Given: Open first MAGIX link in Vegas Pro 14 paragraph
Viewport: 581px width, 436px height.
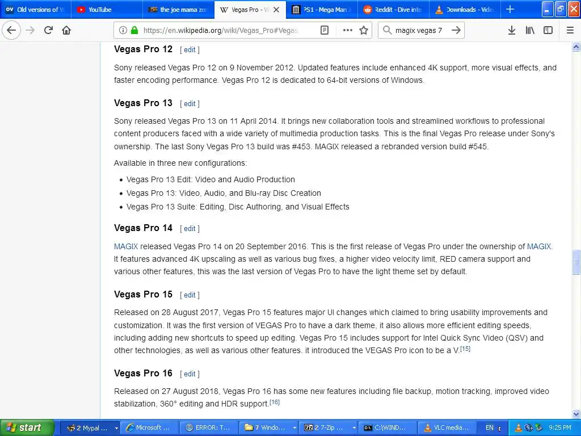Looking at the screenshot, I should click(126, 246).
